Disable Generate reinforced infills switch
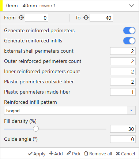 129,41
